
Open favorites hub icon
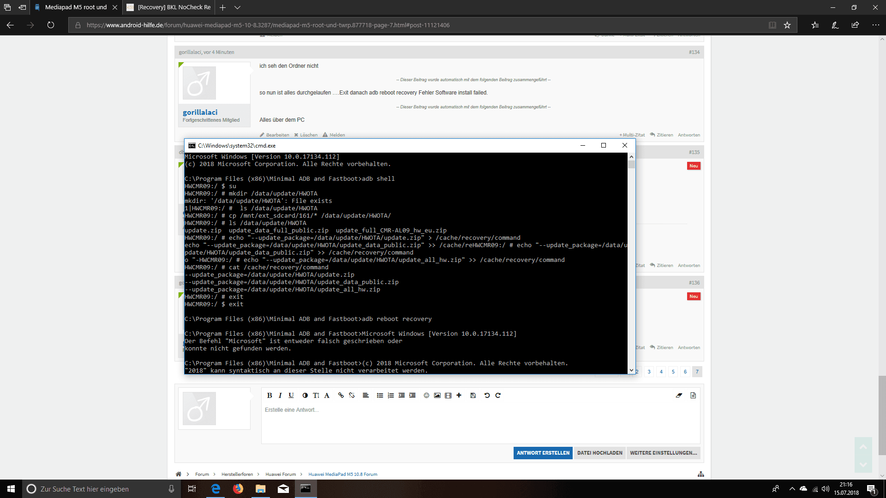click(815, 25)
